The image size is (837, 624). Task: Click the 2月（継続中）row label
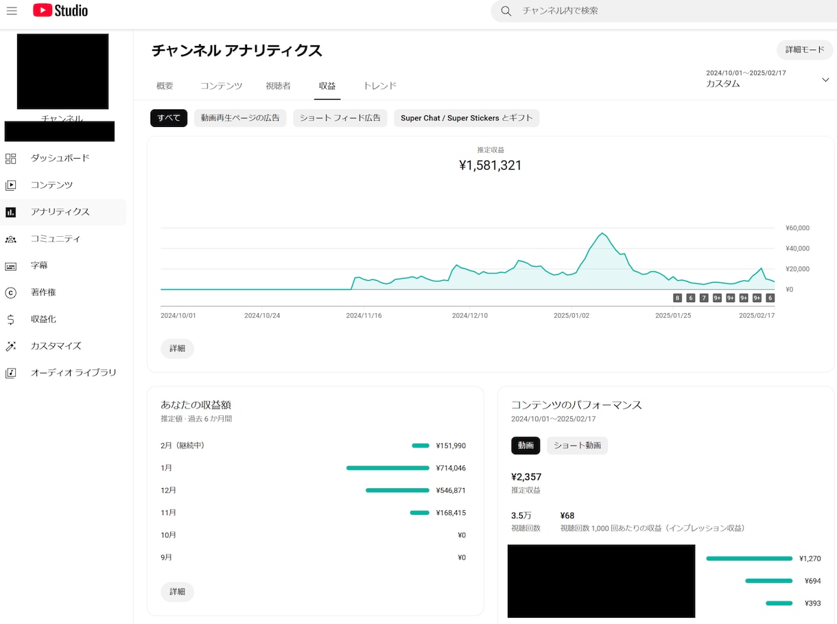[x=182, y=446]
